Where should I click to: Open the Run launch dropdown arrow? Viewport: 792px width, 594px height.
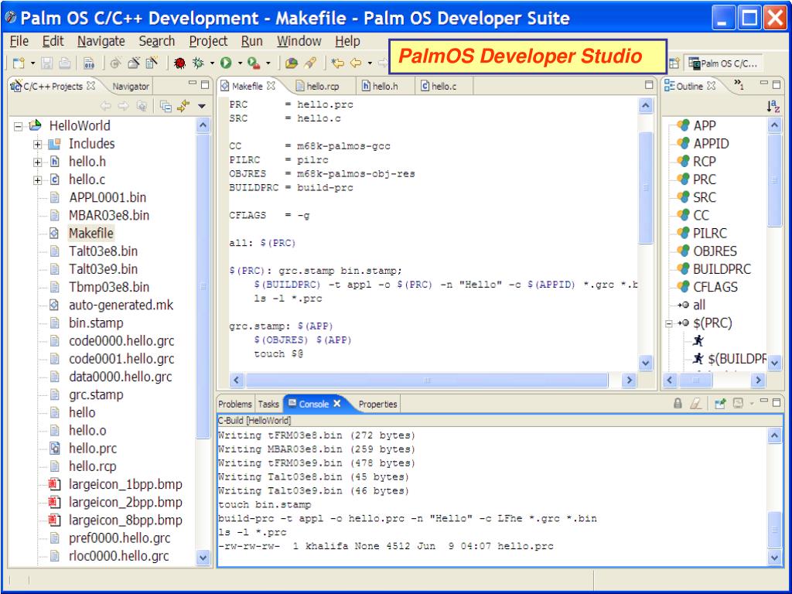240,63
